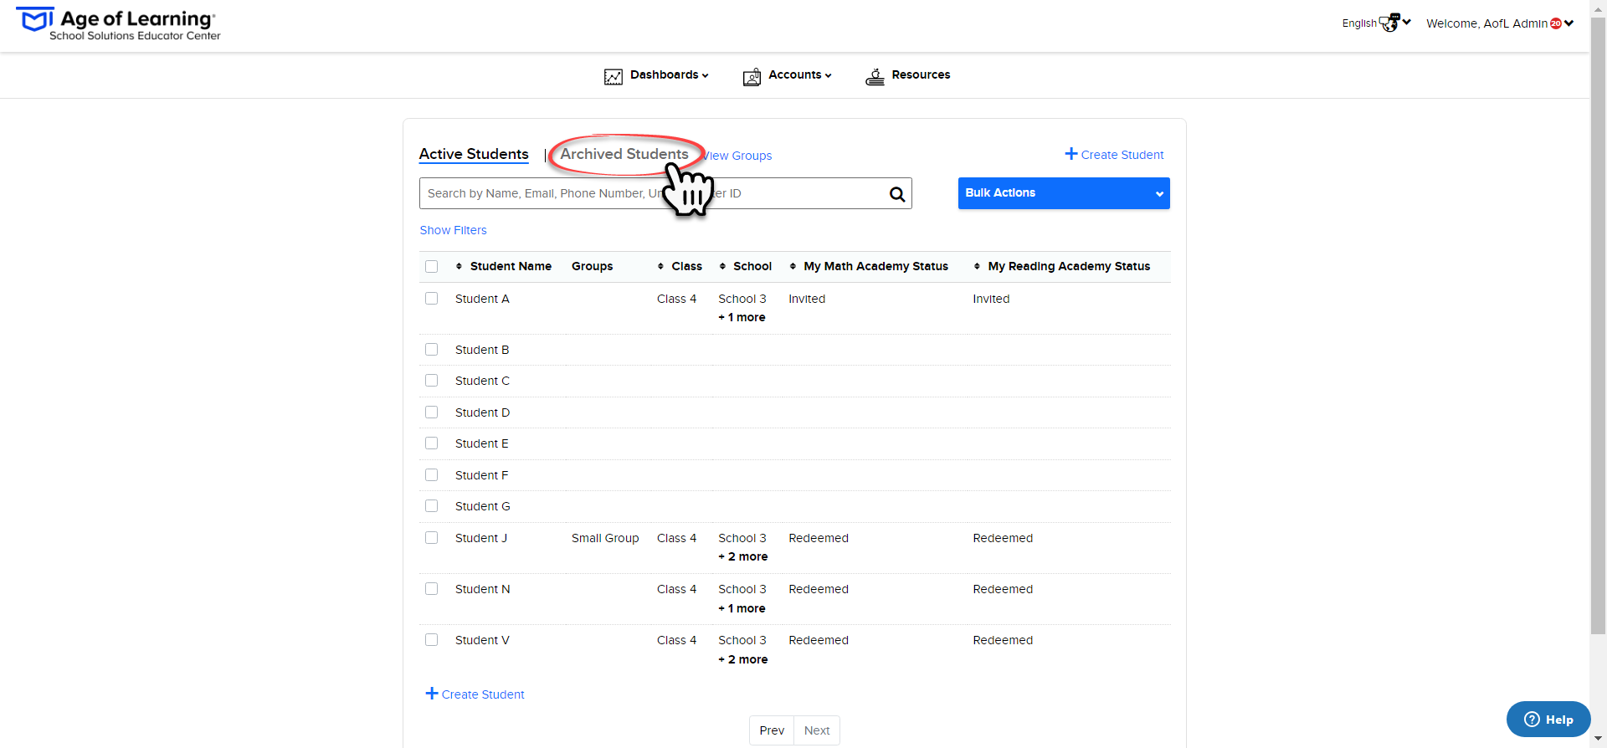
Task: Click Create Student link below the table
Action: 483,694
